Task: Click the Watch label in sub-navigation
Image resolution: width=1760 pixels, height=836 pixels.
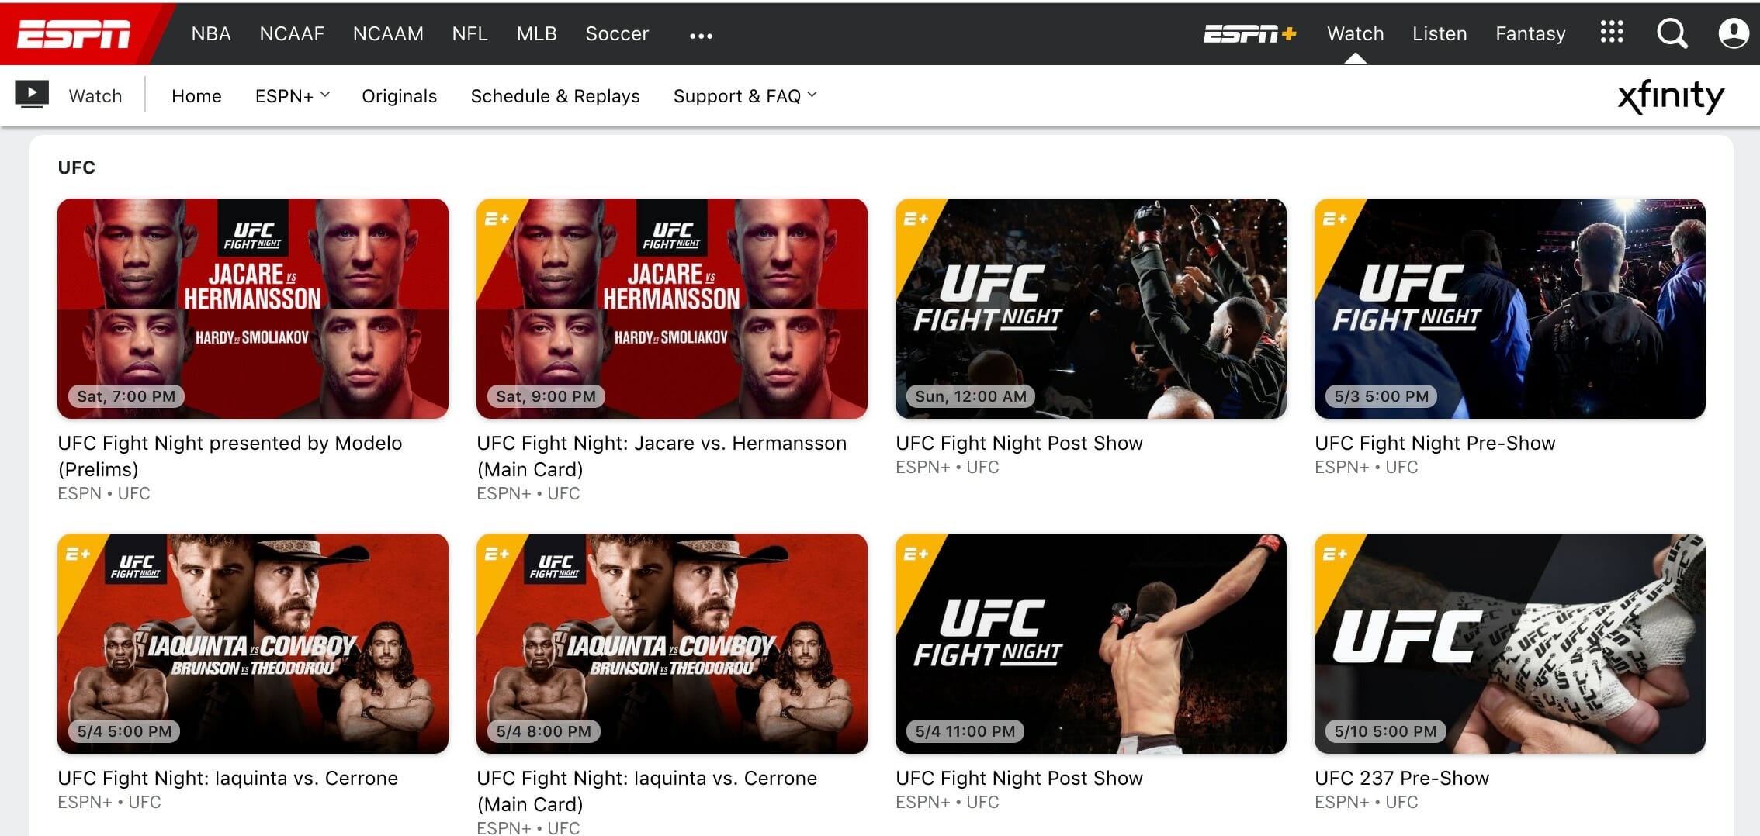Action: click(95, 96)
